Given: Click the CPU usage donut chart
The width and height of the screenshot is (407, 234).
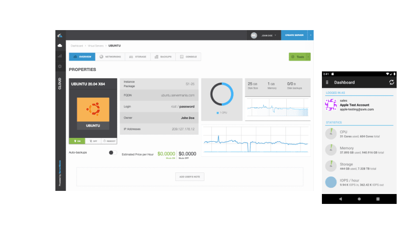Looking at the screenshot, I should [222, 95].
